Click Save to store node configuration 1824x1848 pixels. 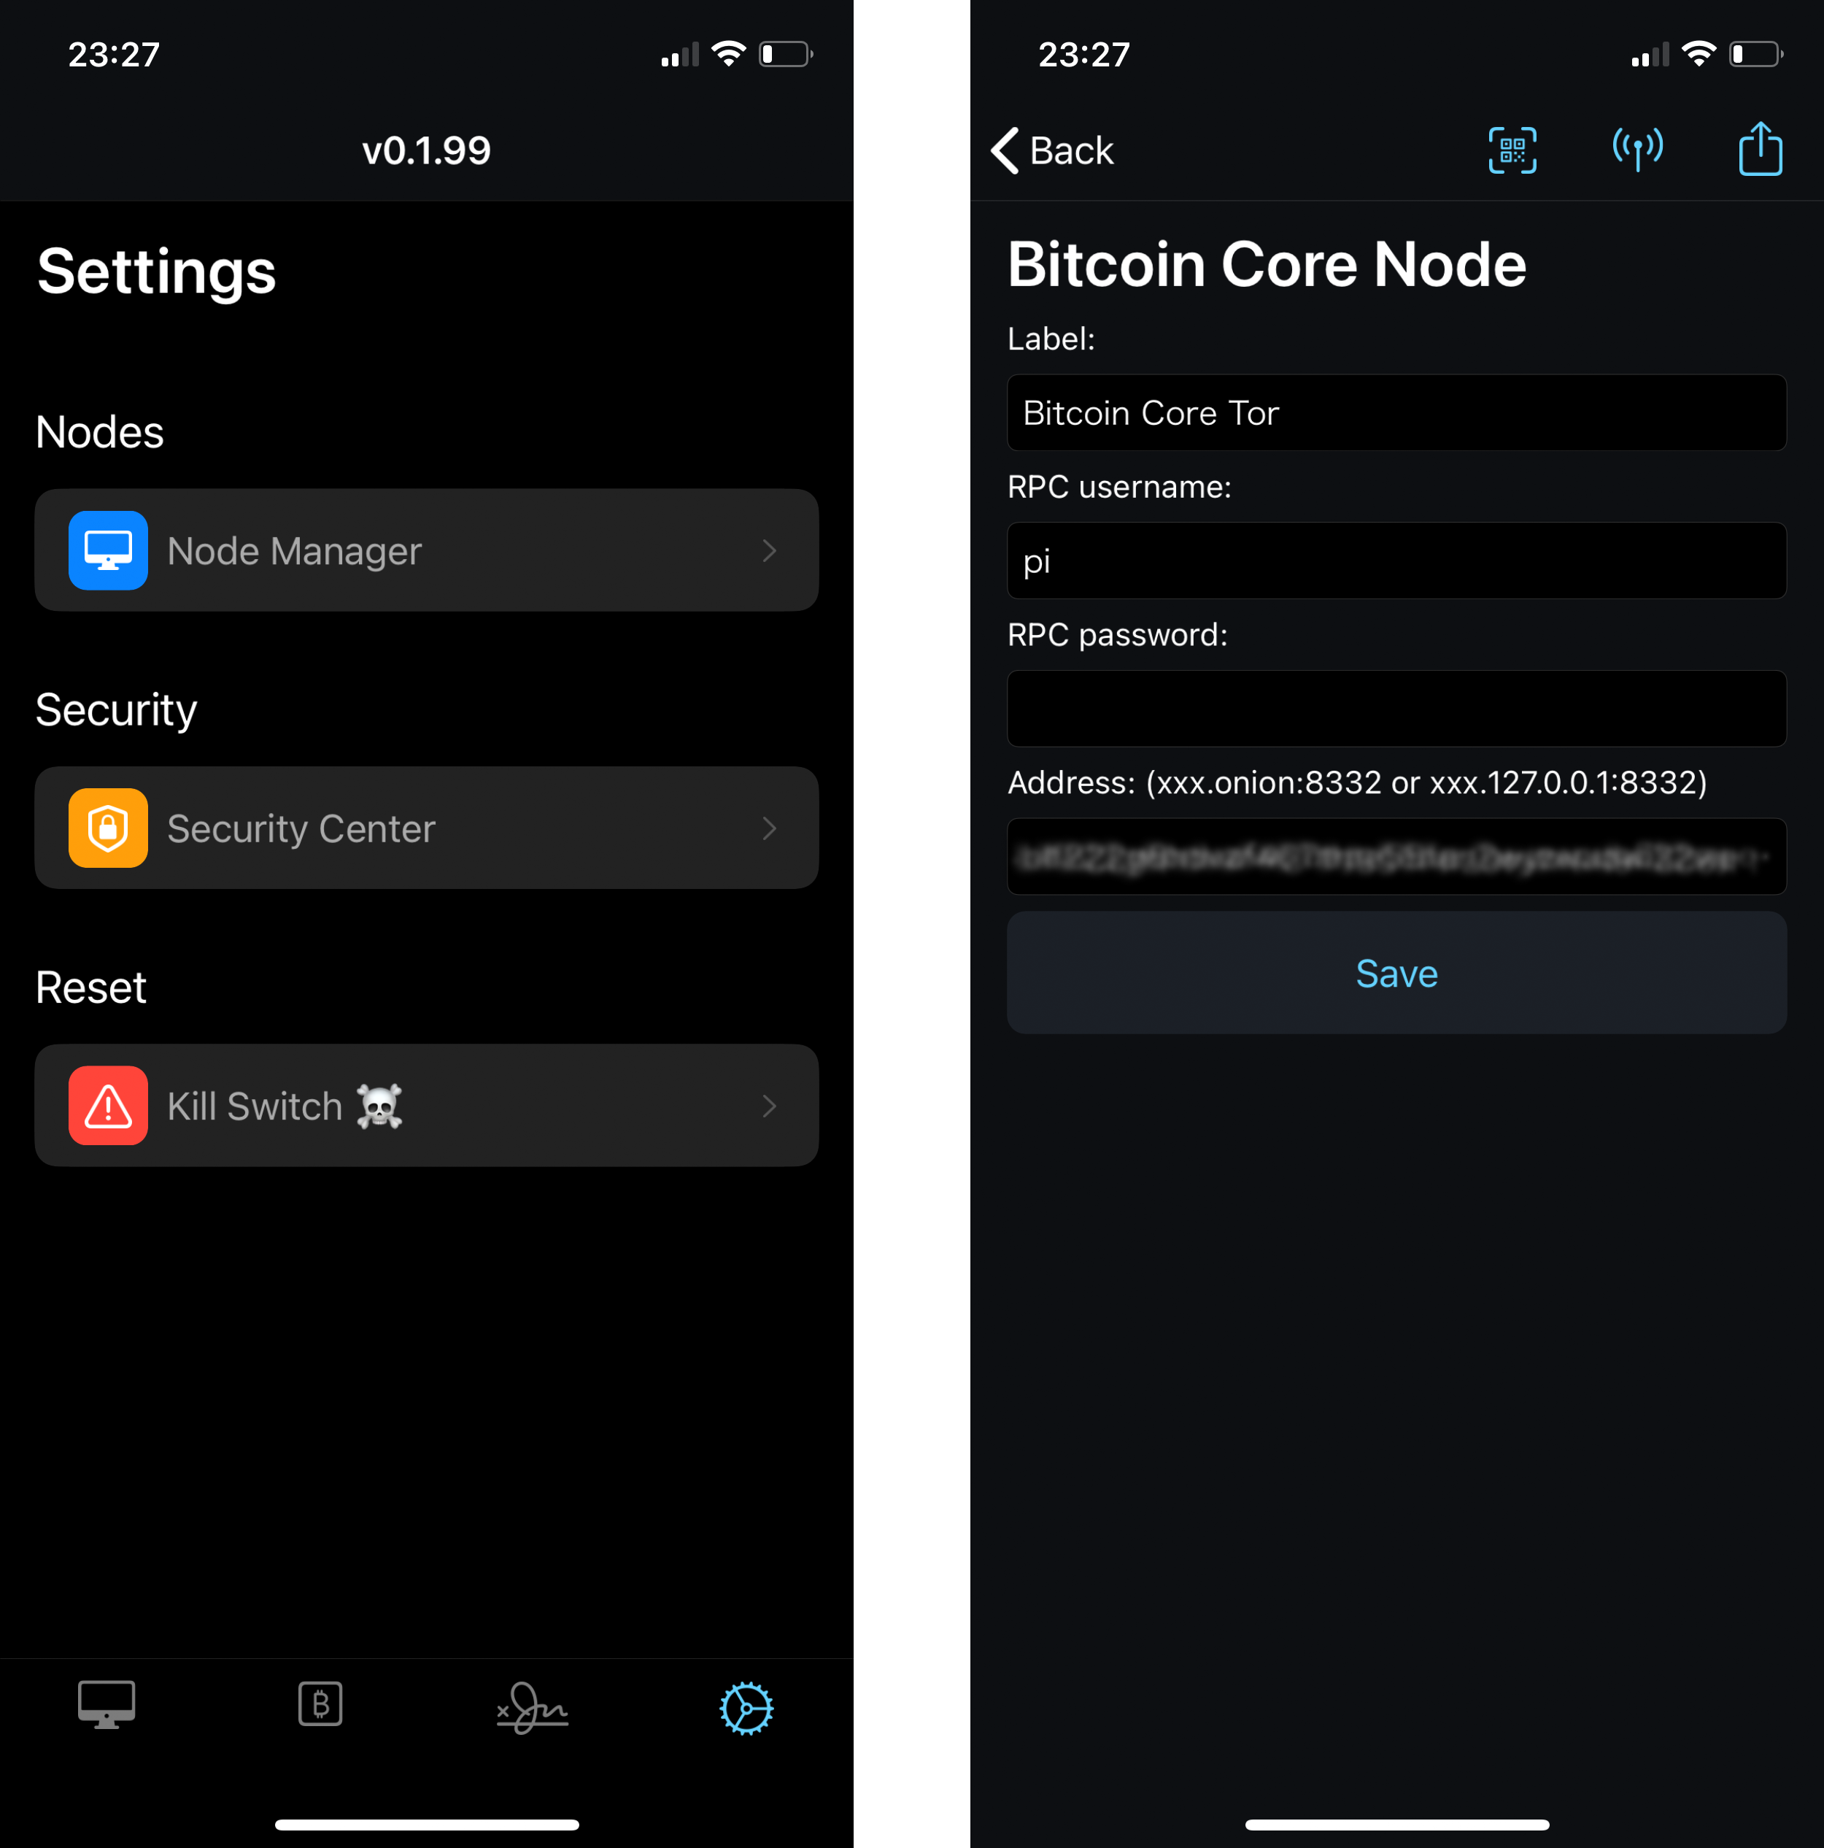(x=1396, y=972)
